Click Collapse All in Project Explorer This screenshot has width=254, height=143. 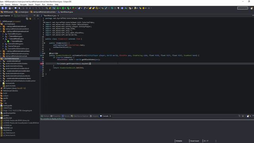(27, 19)
